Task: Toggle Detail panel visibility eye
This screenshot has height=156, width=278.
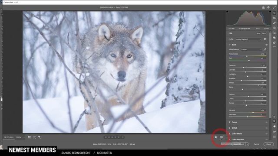Action: tap(266, 128)
